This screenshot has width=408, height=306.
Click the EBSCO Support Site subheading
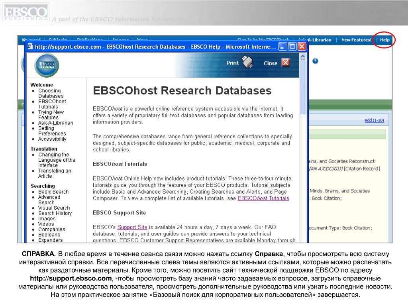(x=120, y=213)
